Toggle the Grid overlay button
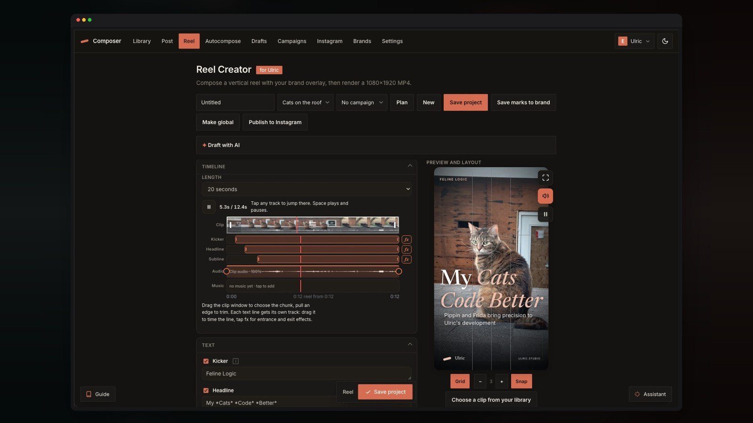 460,382
